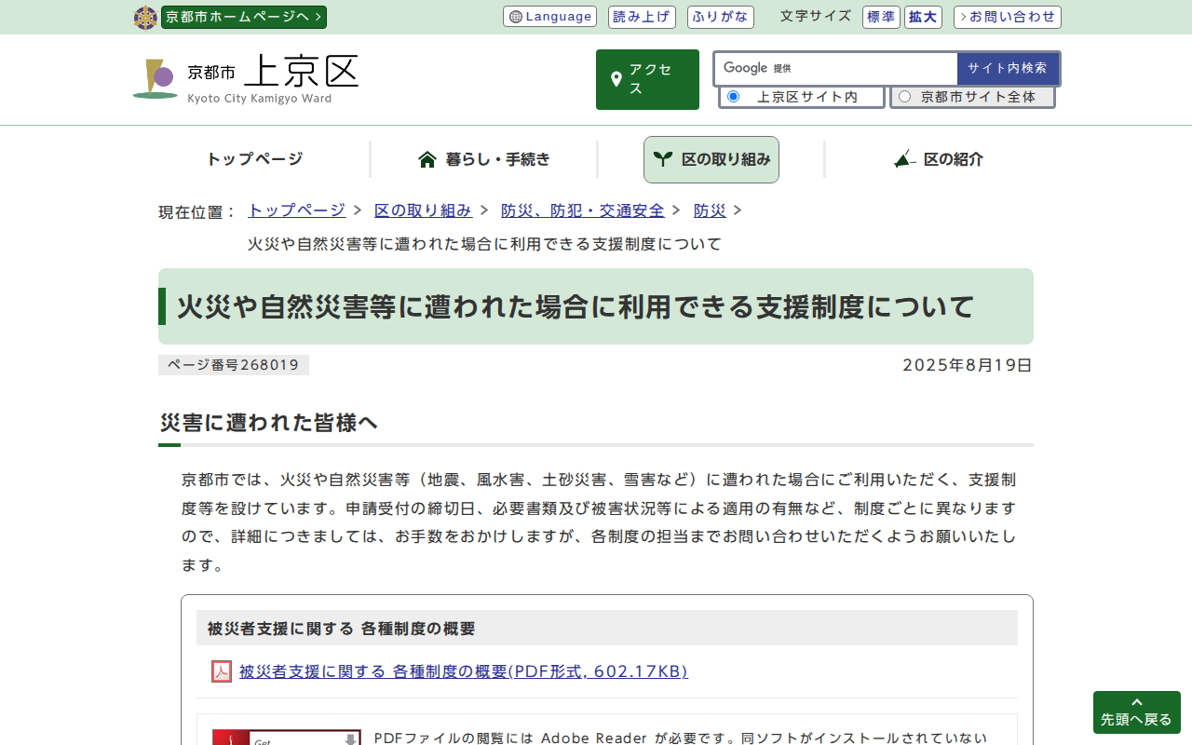Click the 読み上げ read-aloud button
Image resolution: width=1192 pixels, height=745 pixels.
click(x=643, y=17)
